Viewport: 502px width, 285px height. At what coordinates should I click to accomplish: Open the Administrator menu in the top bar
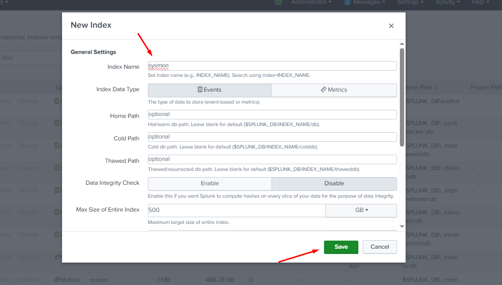click(311, 2)
